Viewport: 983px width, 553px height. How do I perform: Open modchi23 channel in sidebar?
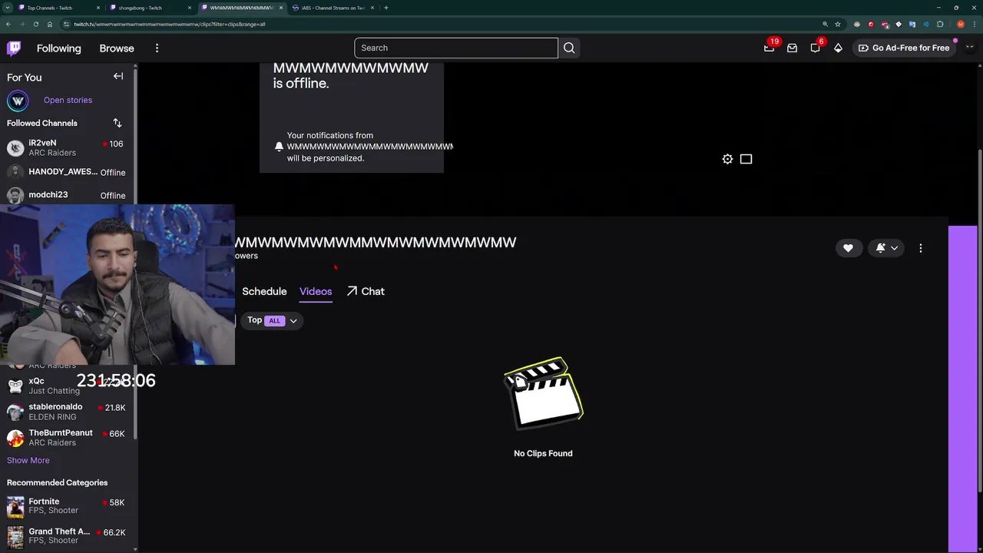[68, 195]
